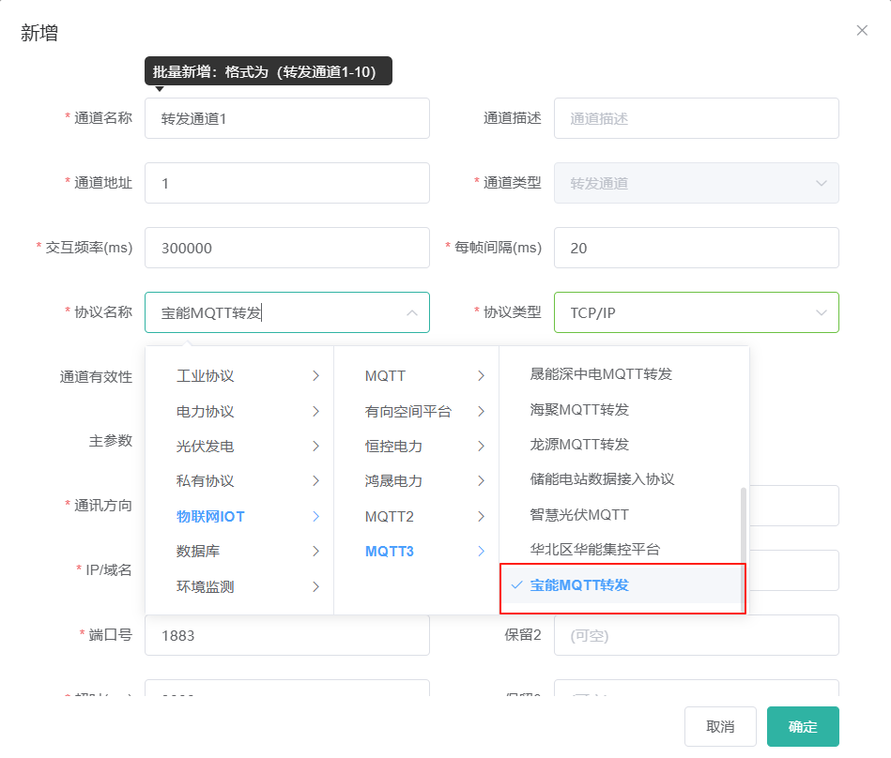This screenshot has width=891, height=758.
Task: Choose 智慧光伏MQTT from the list
Action: click(579, 514)
